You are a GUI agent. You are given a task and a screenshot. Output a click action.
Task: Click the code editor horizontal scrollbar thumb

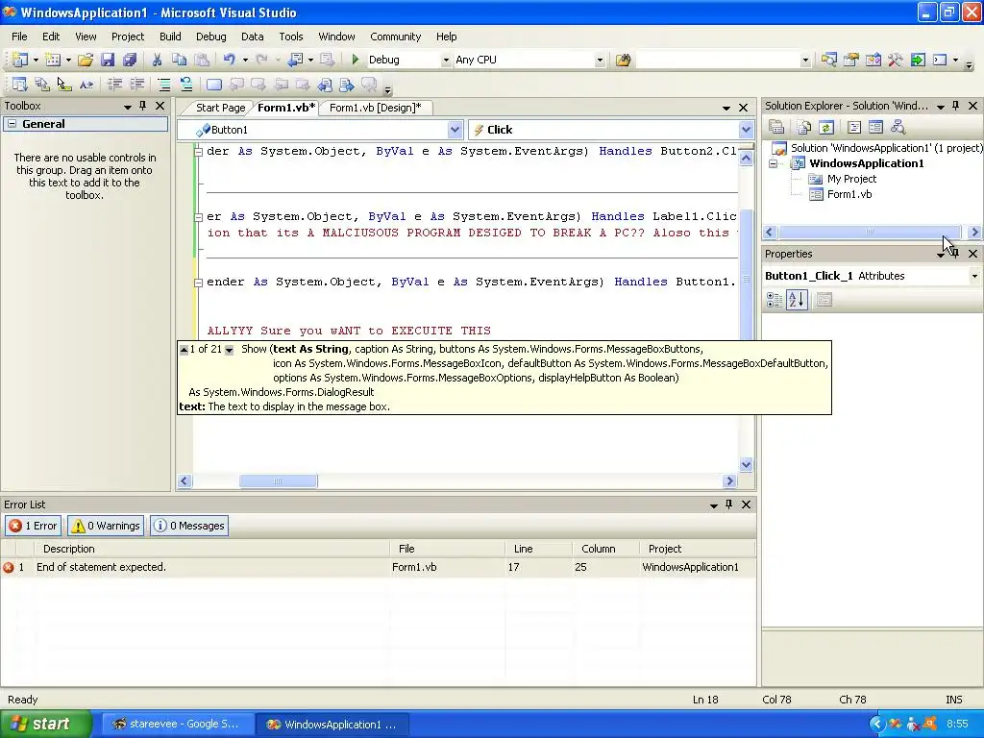[x=279, y=481]
